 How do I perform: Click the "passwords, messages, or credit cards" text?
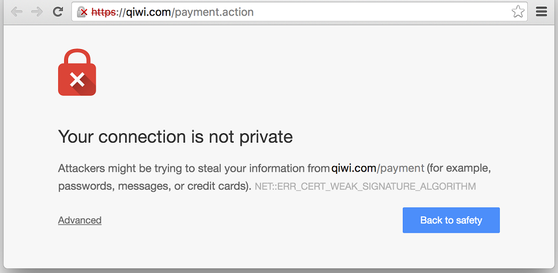tap(155, 186)
